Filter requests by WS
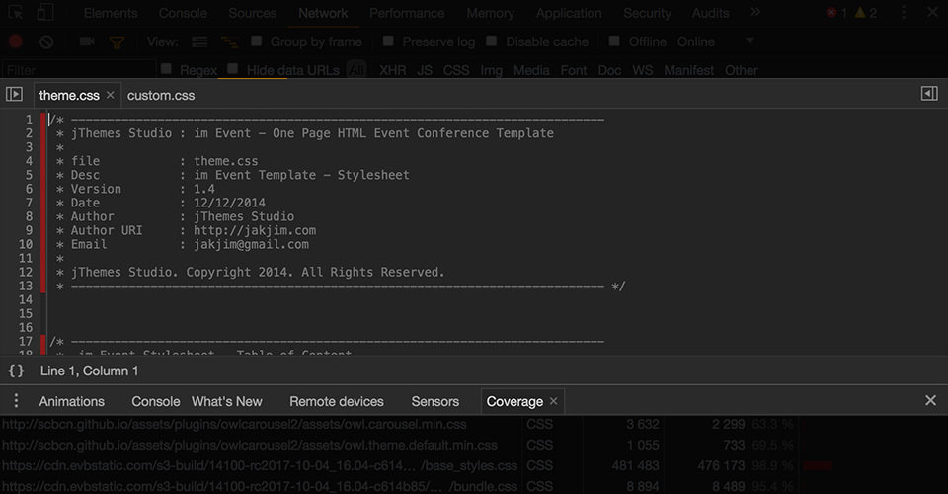948x494 pixels. [x=642, y=70]
